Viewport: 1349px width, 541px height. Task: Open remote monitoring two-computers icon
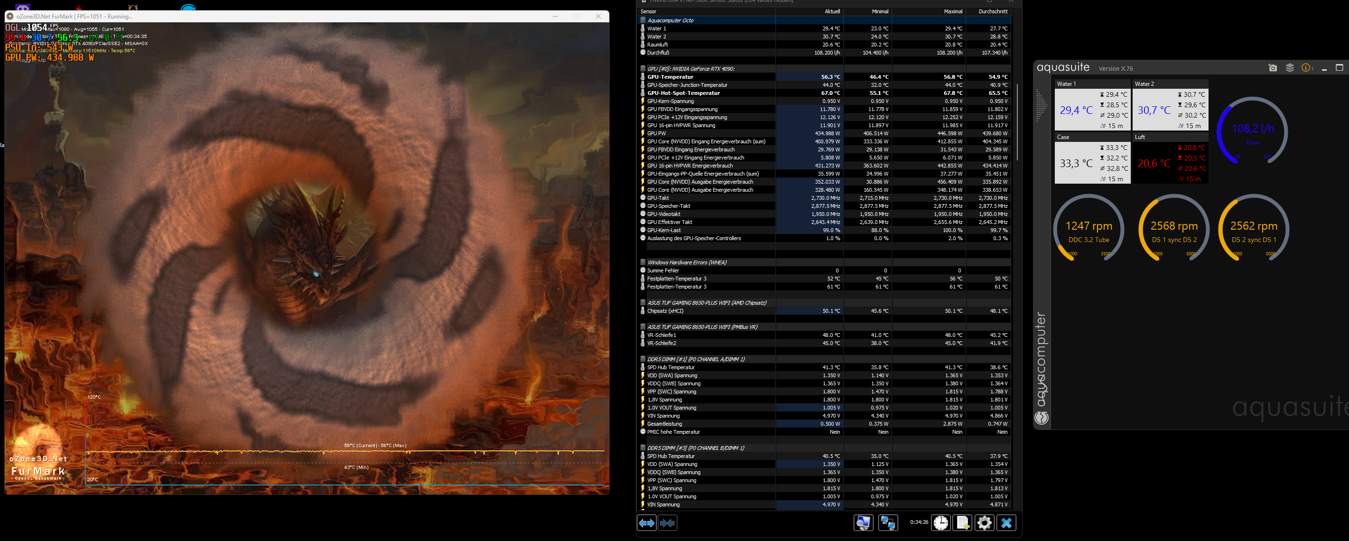[x=888, y=522]
